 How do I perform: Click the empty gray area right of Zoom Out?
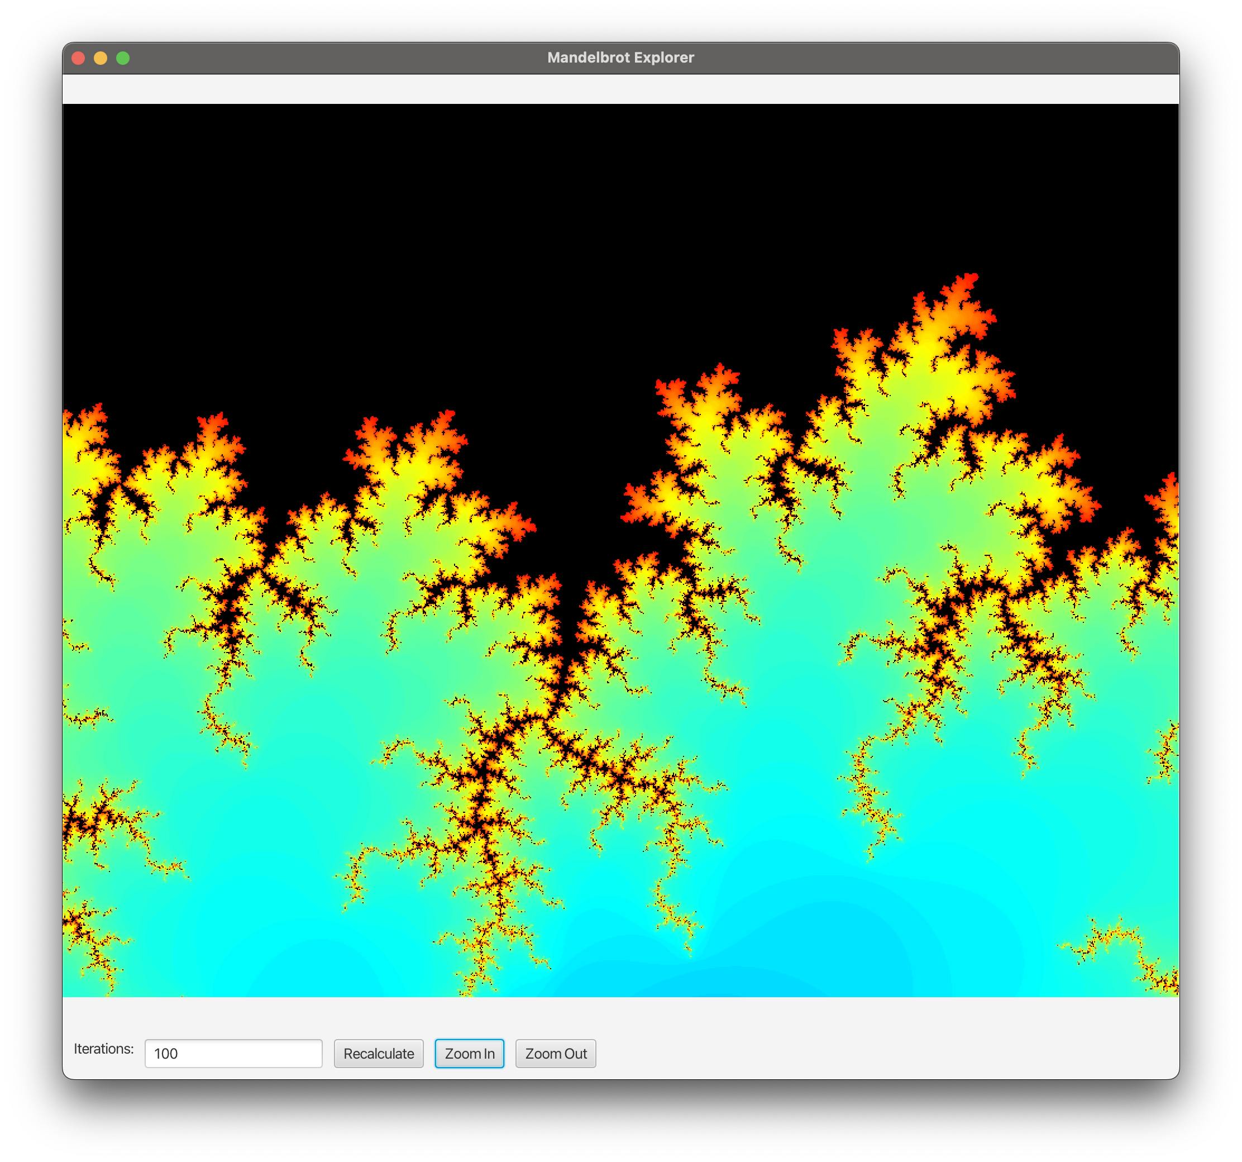[x=875, y=1053]
